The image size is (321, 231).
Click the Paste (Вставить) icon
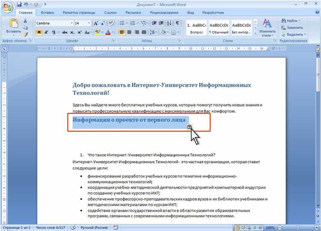coord(14,24)
